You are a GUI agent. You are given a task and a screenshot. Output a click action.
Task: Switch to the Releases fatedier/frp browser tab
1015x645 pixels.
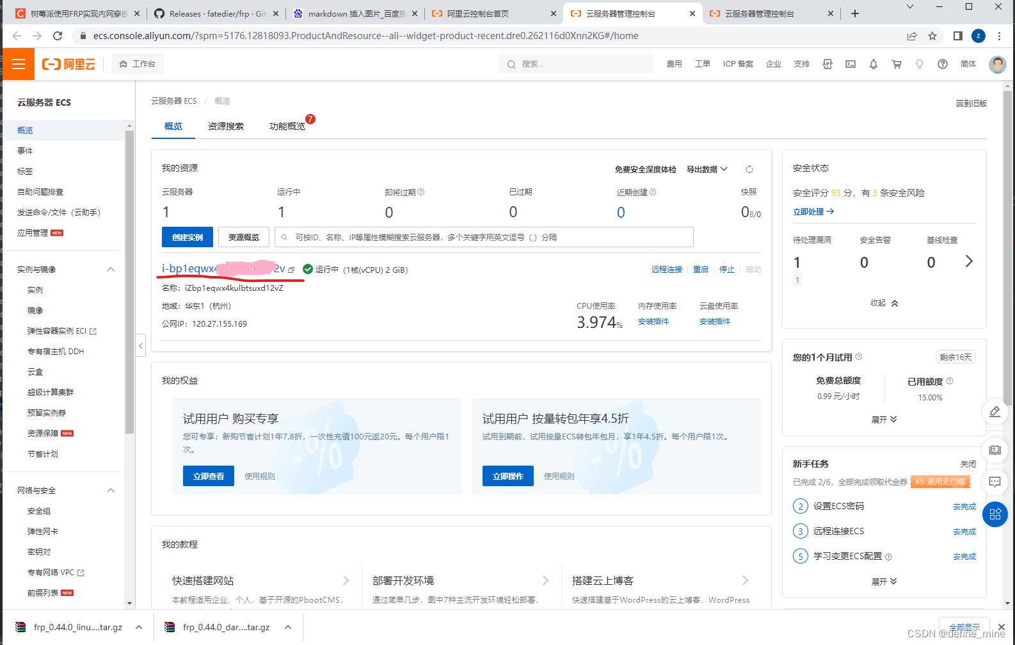tap(217, 13)
